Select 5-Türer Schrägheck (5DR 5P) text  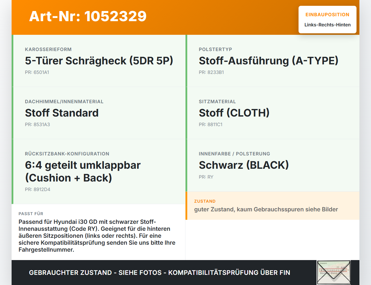click(99, 61)
